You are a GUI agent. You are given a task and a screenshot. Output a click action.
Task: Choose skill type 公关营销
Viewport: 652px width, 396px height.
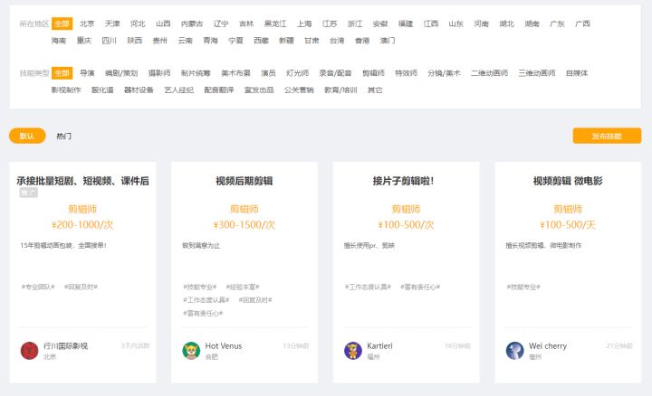299,90
